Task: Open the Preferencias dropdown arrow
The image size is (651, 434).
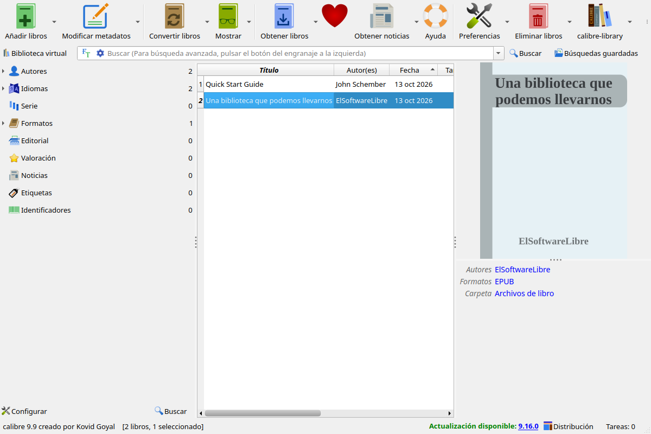Action: coord(507,22)
